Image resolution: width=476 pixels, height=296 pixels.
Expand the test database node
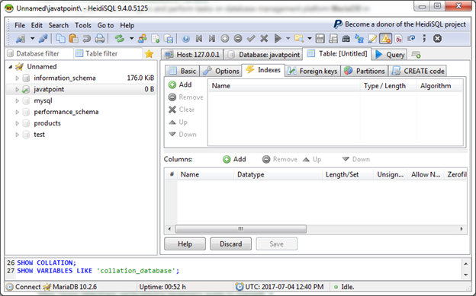(x=17, y=135)
